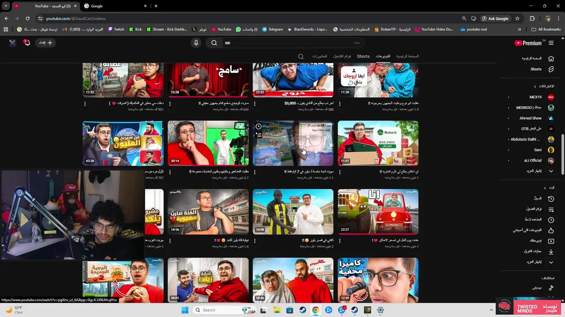Select the Videos channel tab

pyautogui.click(x=383, y=56)
